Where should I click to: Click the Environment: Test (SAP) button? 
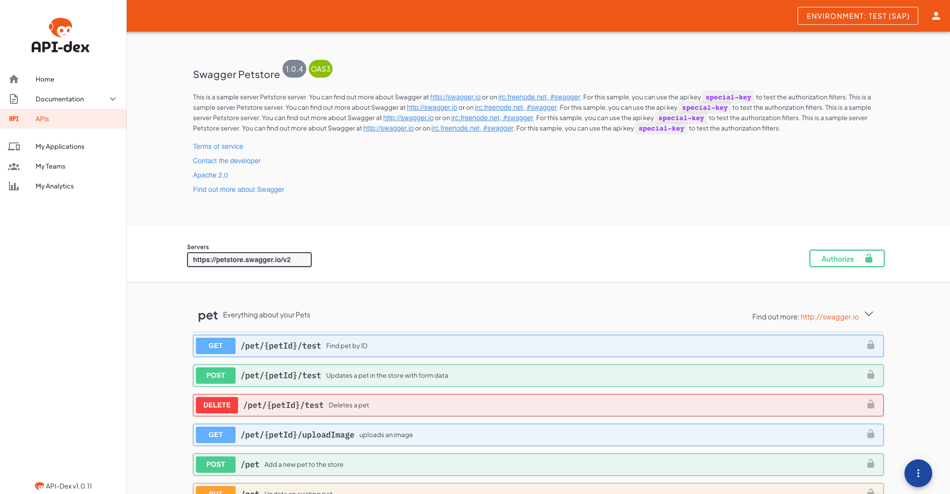pos(857,16)
